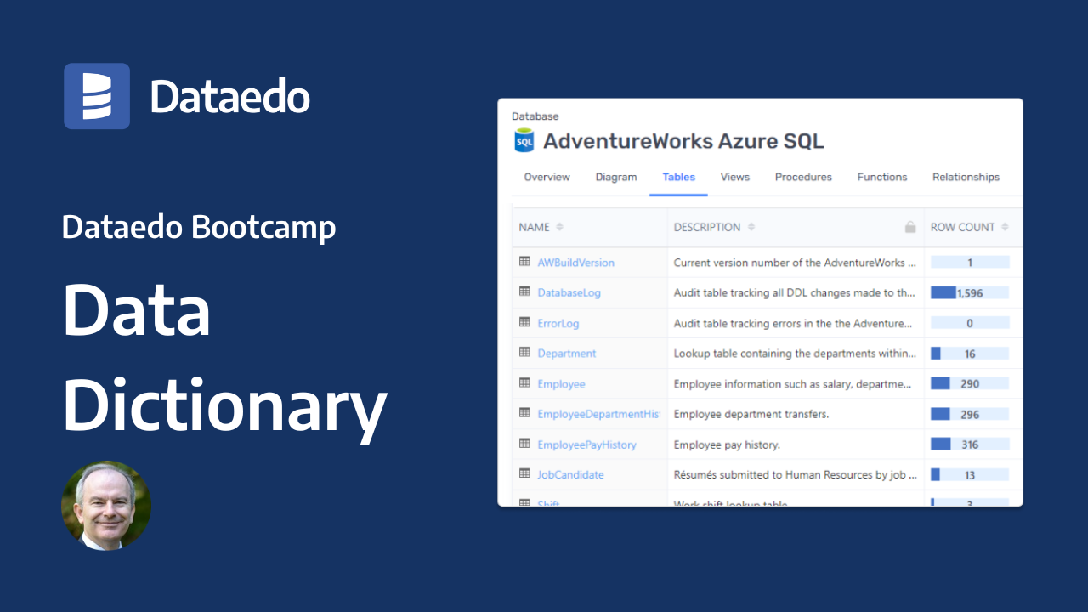Viewport: 1088px width, 612px height.
Task: Click the 'Dataedo Bootcamp' subtitle
Action: [x=199, y=228]
